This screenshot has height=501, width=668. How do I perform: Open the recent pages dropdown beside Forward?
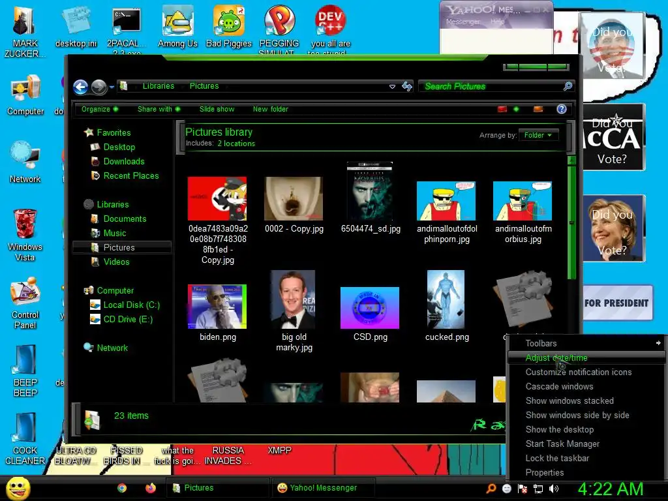[x=112, y=87]
